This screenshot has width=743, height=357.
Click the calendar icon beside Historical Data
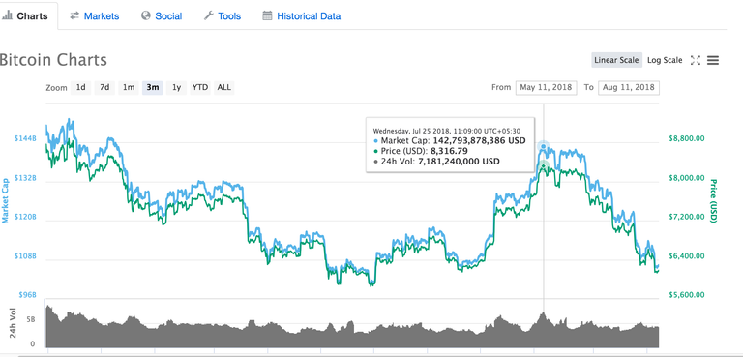point(267,15)
